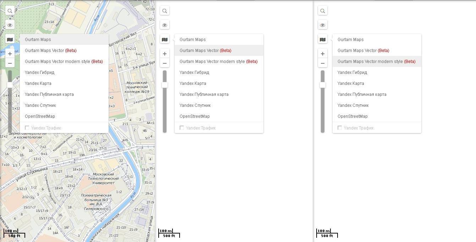
Task: Toggle the eye visibility icon on the left map
Action: point(10,25)
